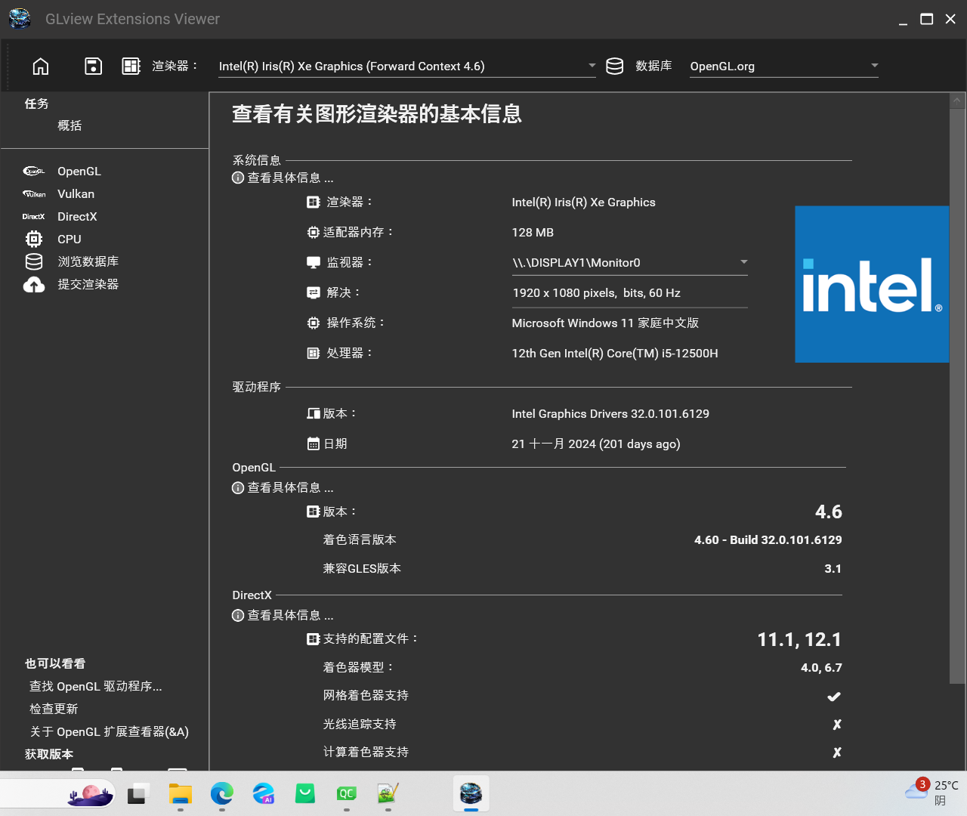Click the Microsoft Windows 11 家庭中文版 text
Viewport: 967px width, 816px height.
pyautogui.click(x=605, y=323)
